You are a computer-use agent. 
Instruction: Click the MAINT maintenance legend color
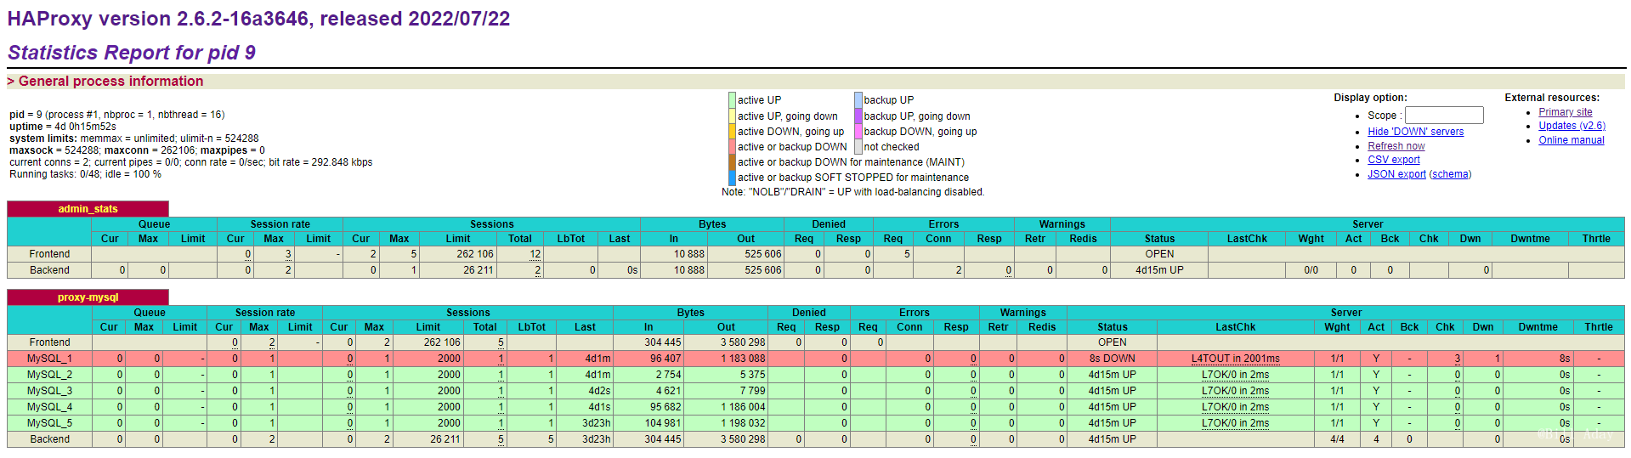(732, 162)
